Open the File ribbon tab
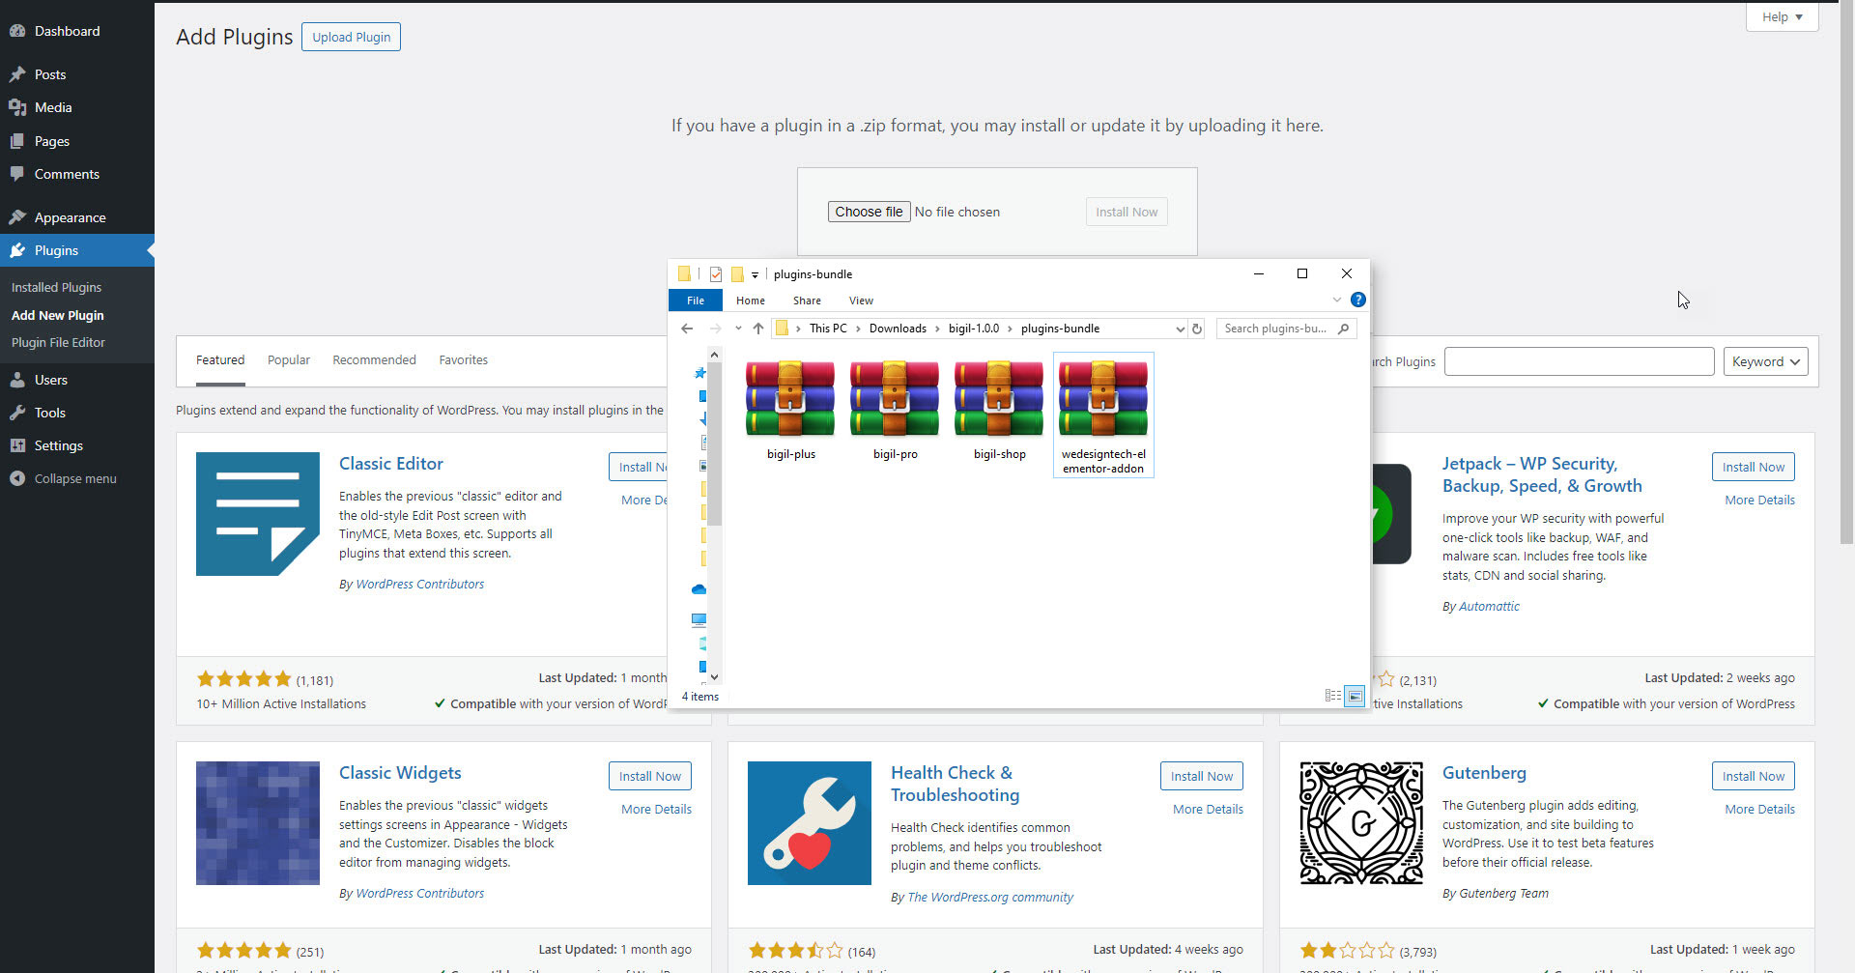This screenshot has width=1855, height=973. coord(696,300)
